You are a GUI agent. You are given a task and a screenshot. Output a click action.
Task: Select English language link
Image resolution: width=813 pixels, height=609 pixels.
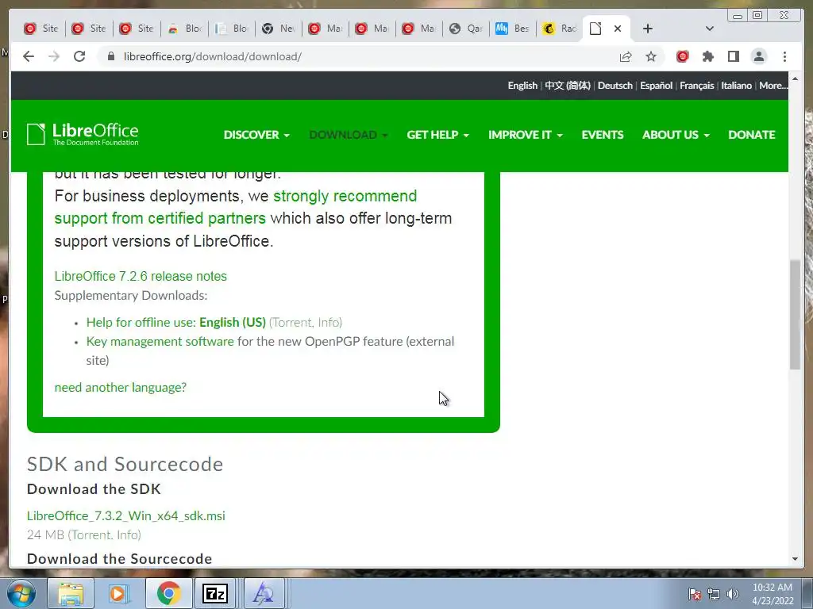(x=522, y=86)
